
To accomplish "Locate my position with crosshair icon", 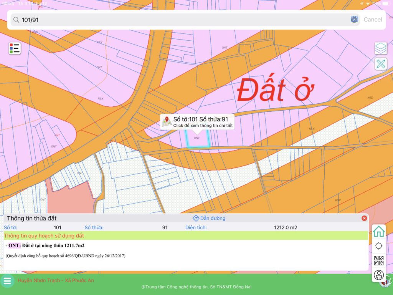I will pyautogui.click(x=379, y=246).
